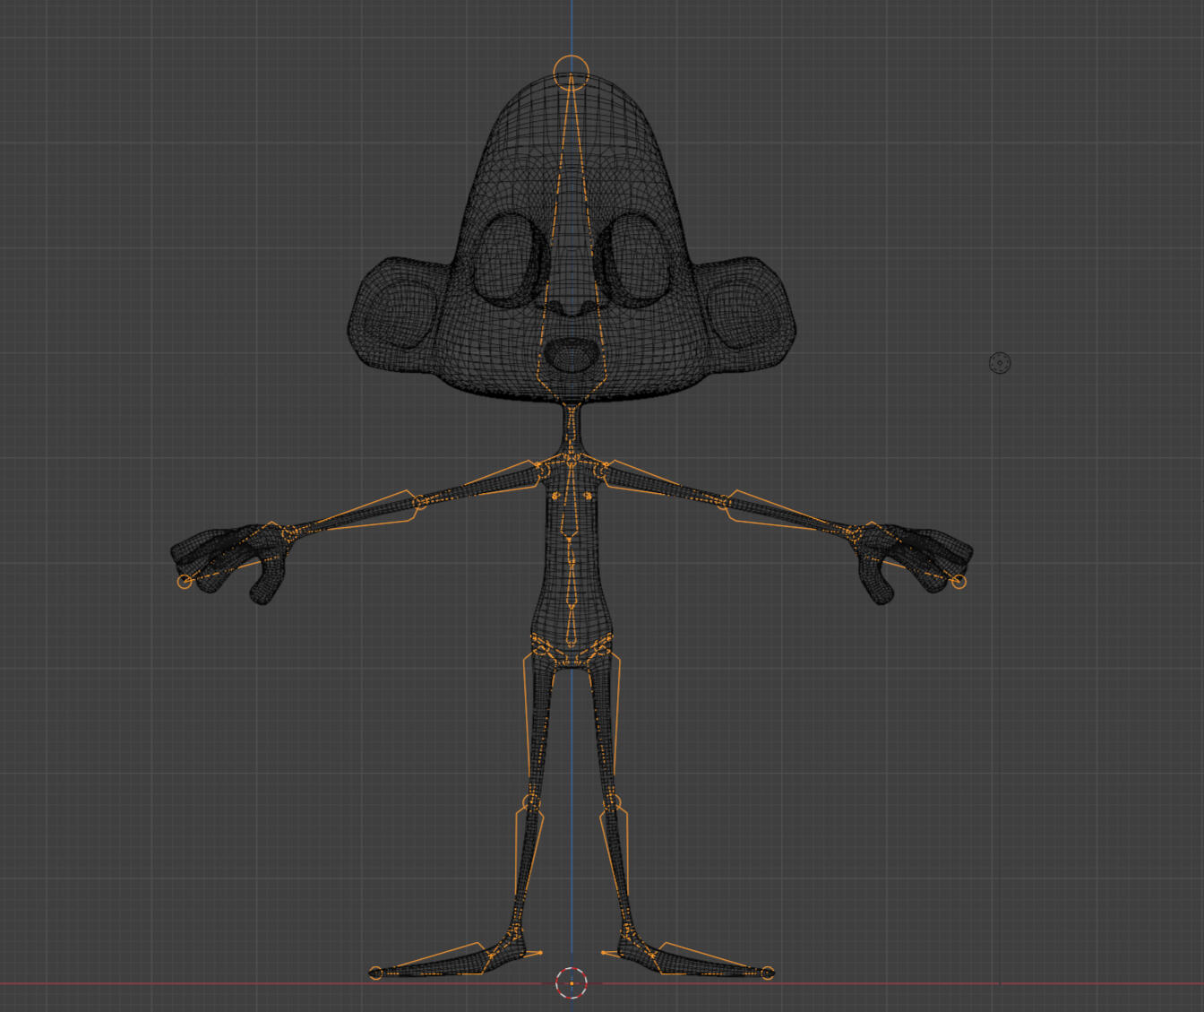Image resolution: width=1204 pixels, height=1012 pixels.
Task: Click the character's right-screen ear mesh
Action: coord(745,309)
